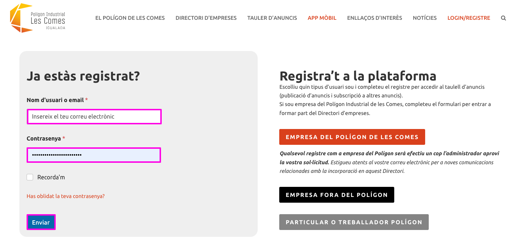Viewport: 515px width, 244px height.
Task: Click the Recorda'm label text
Action: [51, 177]
